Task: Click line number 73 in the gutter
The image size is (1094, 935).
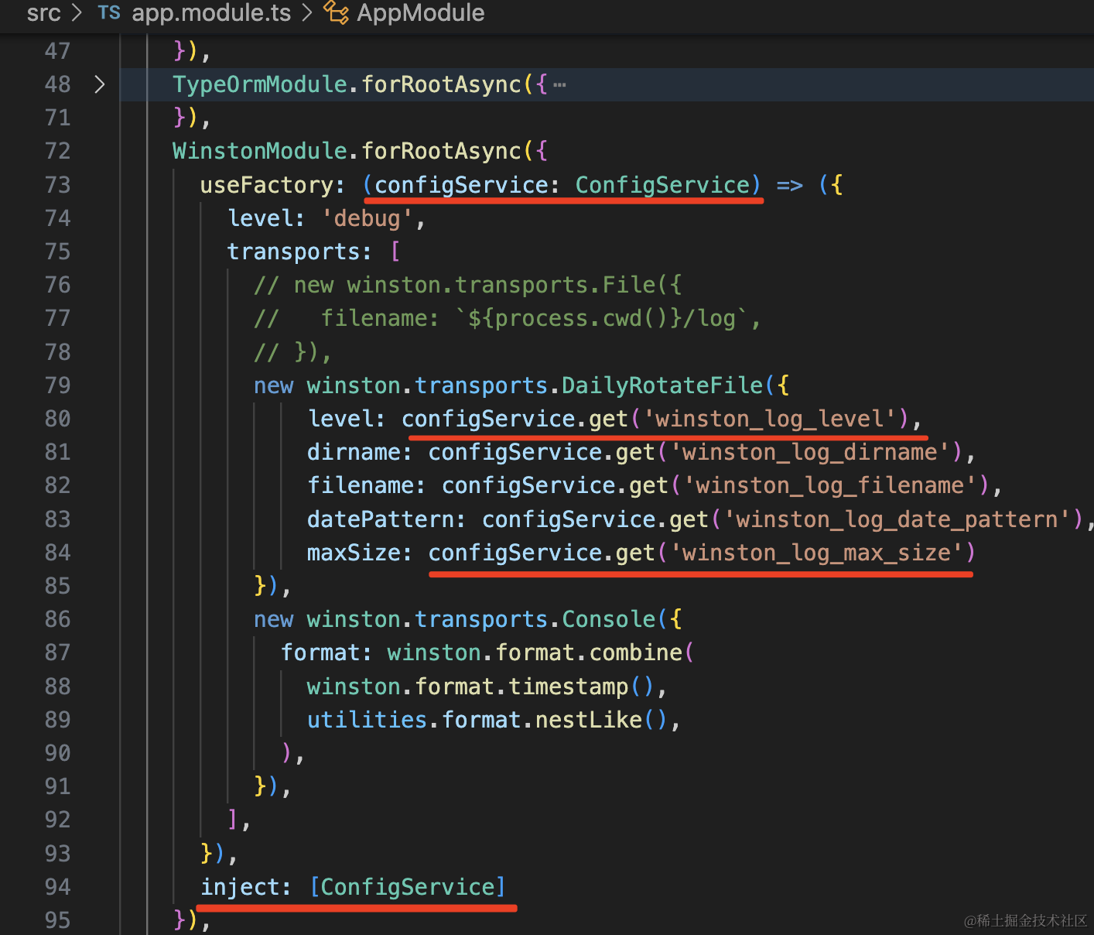Action: [x=57, y=185]
